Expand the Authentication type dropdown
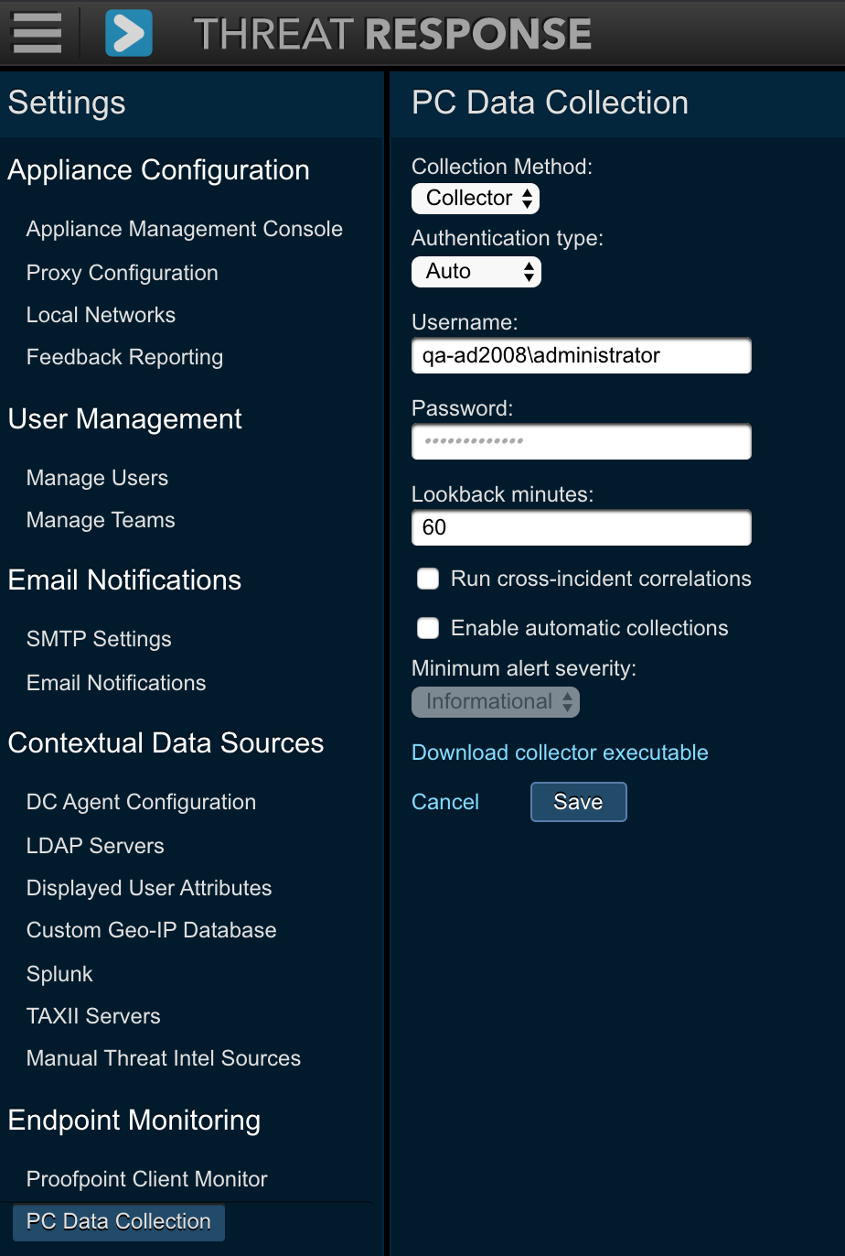 pyautogui.click(x=476, y=272)
